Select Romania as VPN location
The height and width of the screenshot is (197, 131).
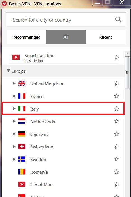(63, 172)
